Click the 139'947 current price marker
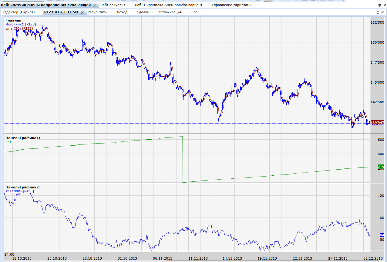This screenshot has height=262, width=387. pos(377,123)
